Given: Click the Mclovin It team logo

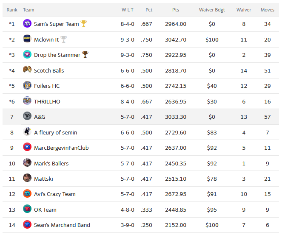Looking at the screenshot, I should pyautogui.click(x=27, y=39).
